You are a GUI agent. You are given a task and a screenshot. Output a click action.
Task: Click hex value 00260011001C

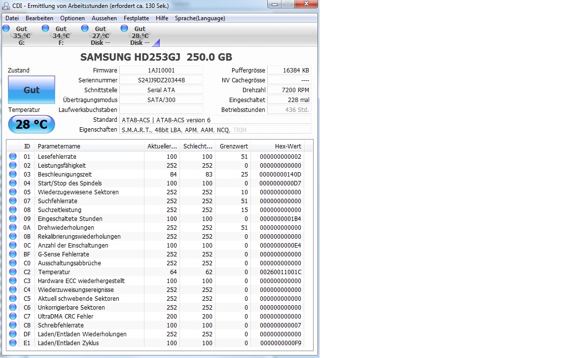281,272
